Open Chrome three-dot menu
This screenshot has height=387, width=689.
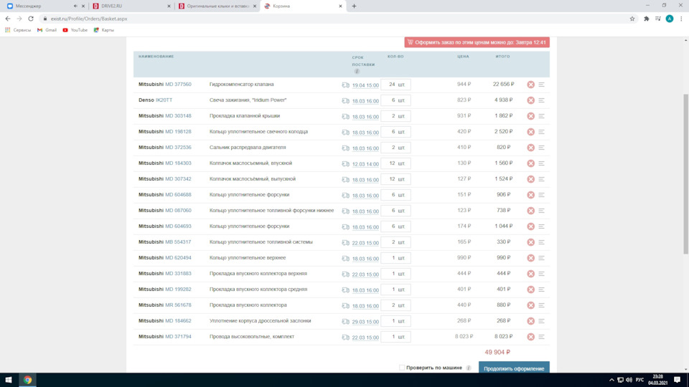tap(682, 19)
